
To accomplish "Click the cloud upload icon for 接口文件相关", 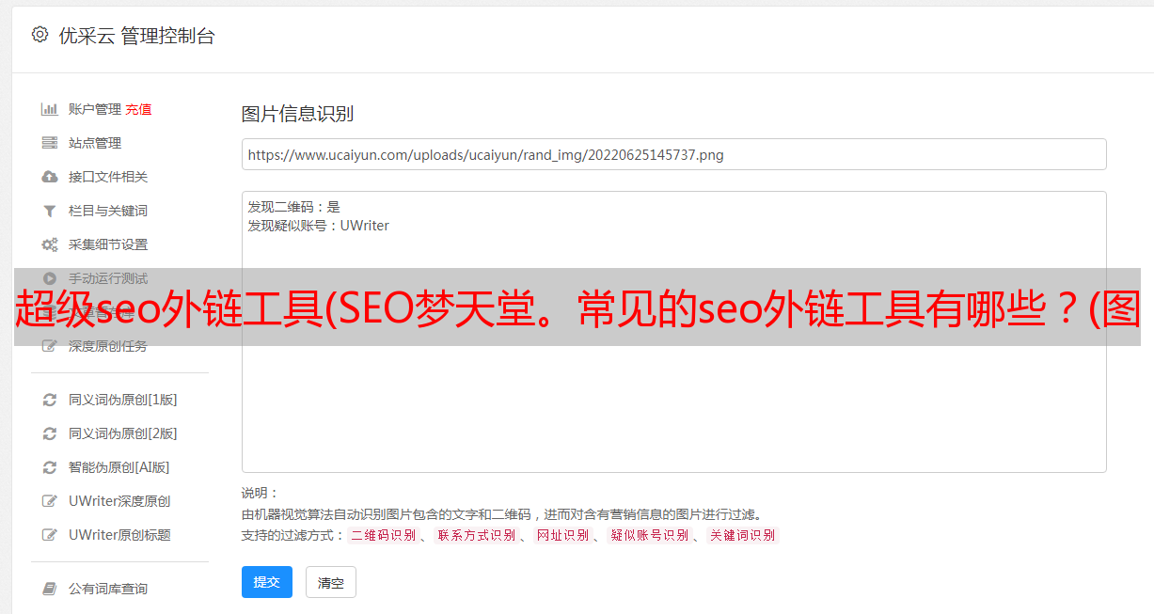I will pos(50,177).
